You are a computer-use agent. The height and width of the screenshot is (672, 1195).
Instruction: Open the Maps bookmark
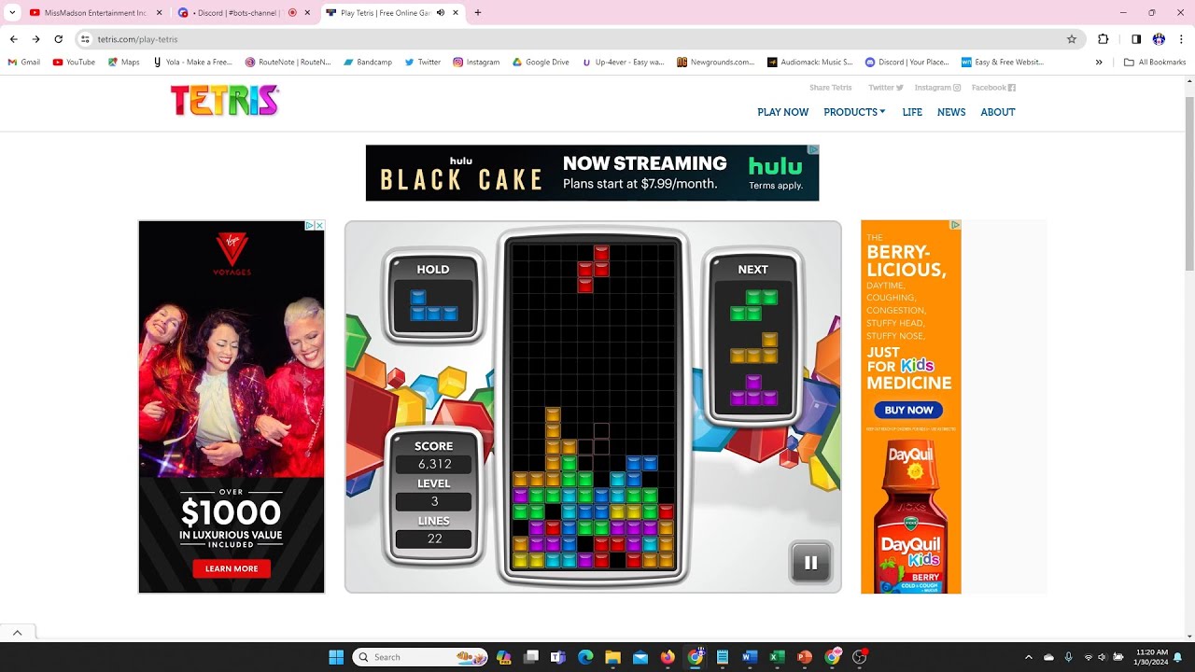coord(123,63)
